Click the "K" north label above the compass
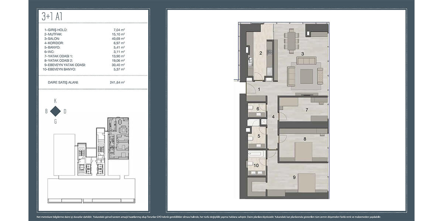This screenshot has width=443, height=221. [55, 101]
